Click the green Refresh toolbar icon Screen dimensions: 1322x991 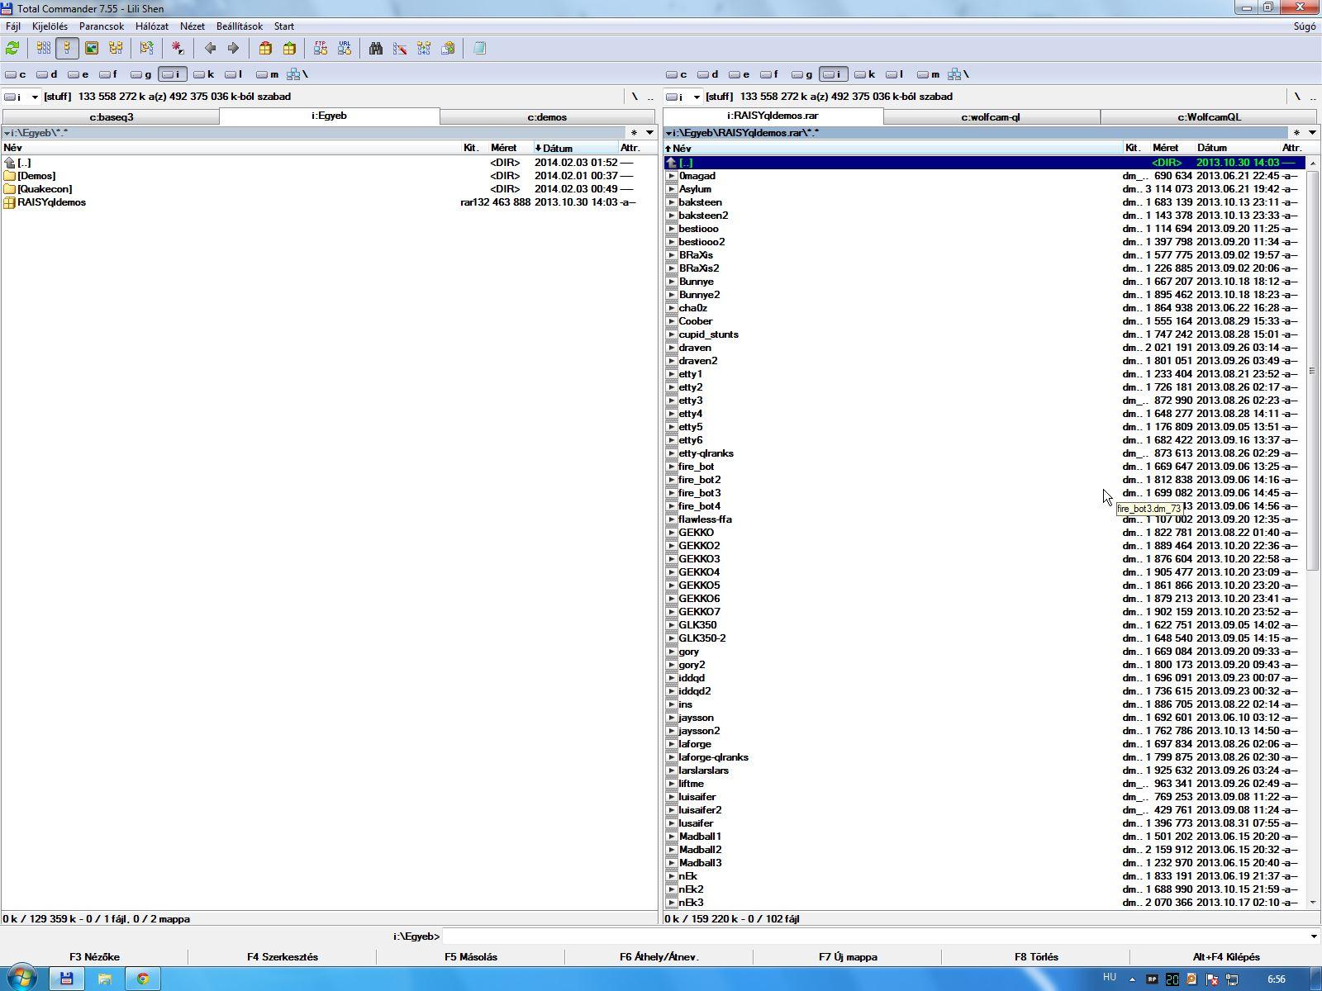tap(12, 49)
